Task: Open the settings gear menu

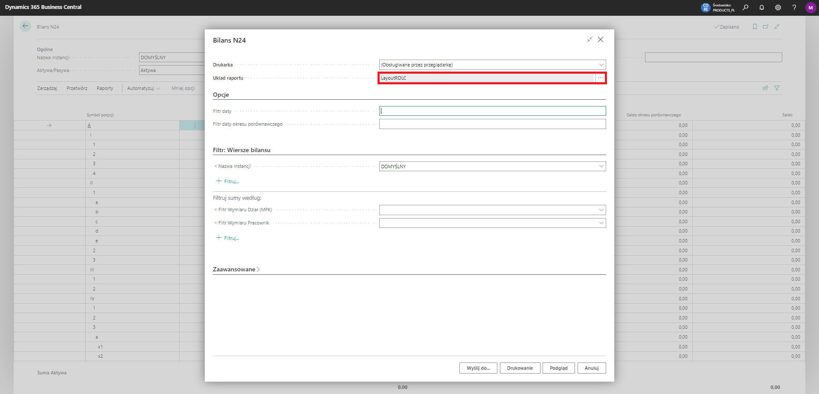Action: point(778,7)
